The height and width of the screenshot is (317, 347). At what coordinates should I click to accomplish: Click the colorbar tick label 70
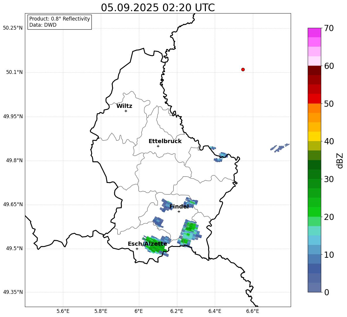329,28
